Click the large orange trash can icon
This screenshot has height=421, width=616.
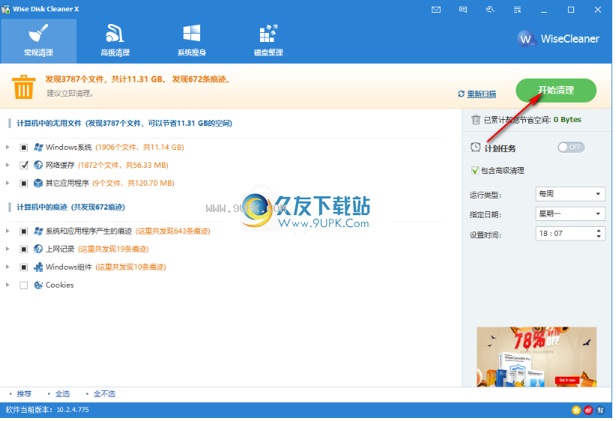pos(23,87)
